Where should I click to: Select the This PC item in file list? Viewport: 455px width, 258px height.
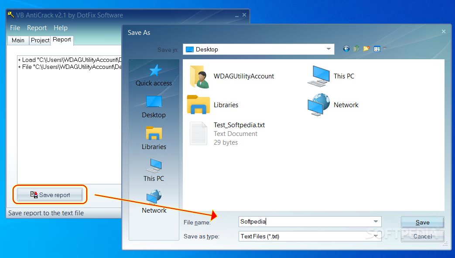pos(331,76)
